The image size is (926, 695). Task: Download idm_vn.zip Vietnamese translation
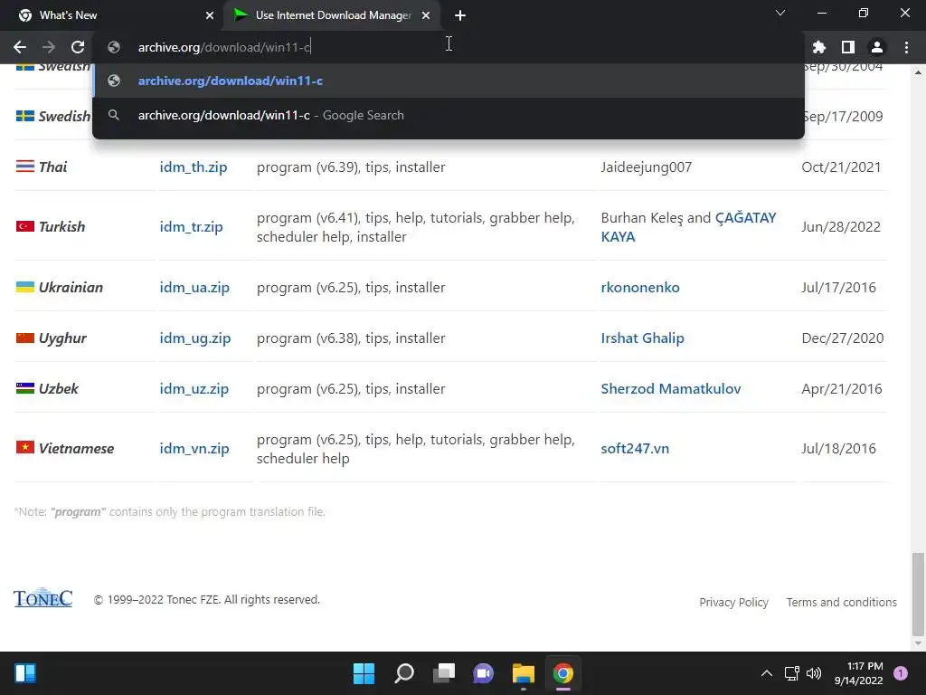(x=194, y=449)
